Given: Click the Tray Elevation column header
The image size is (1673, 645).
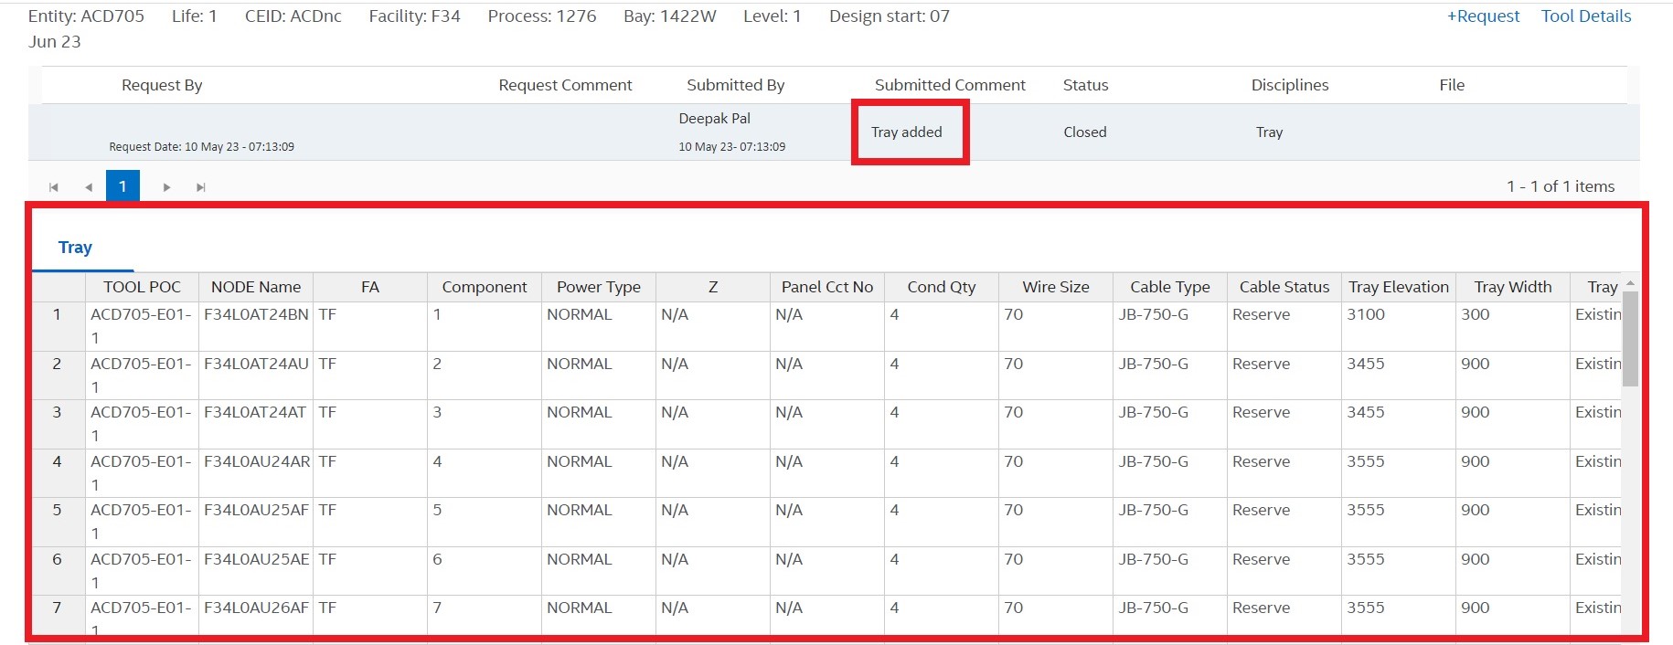Looking at the screenshot, I should point(1398,287).
